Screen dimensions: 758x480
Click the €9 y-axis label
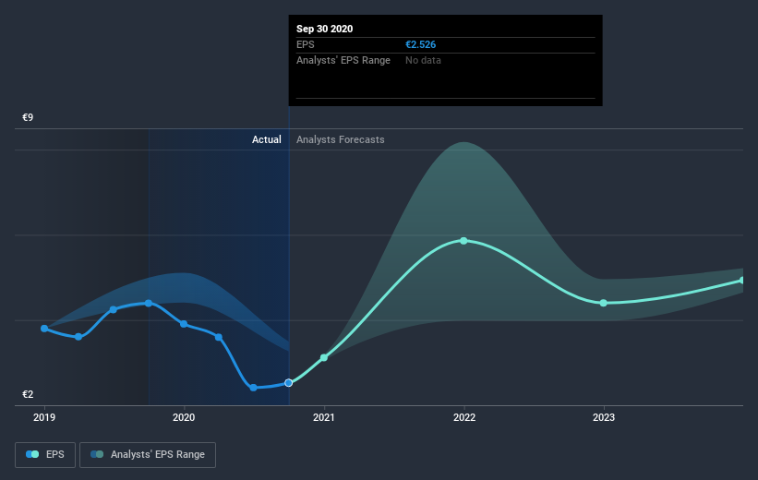click(x=28, y=117)
